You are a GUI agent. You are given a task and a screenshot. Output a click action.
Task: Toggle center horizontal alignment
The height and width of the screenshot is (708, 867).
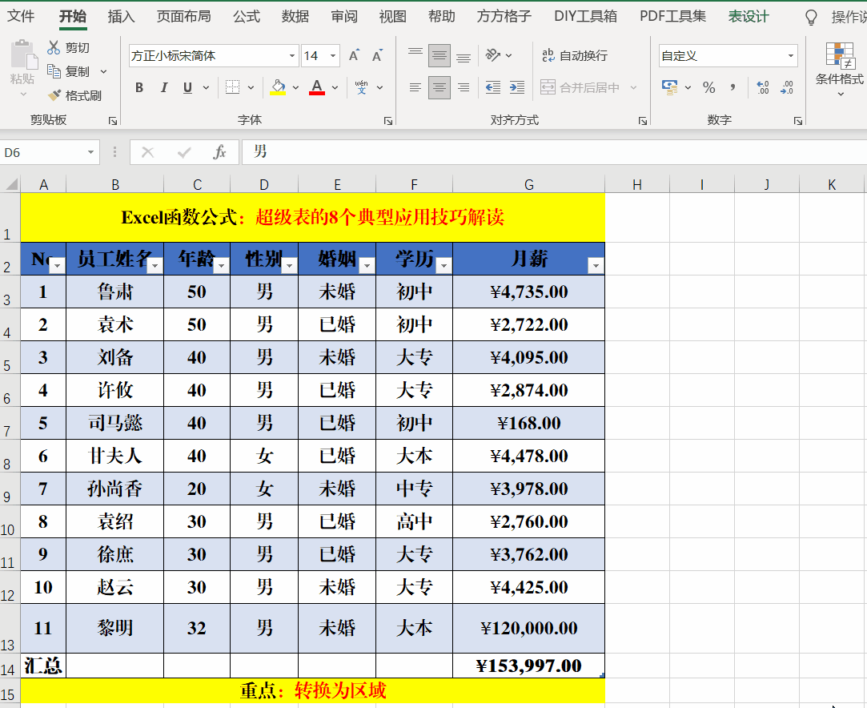[x=440, y=87]
